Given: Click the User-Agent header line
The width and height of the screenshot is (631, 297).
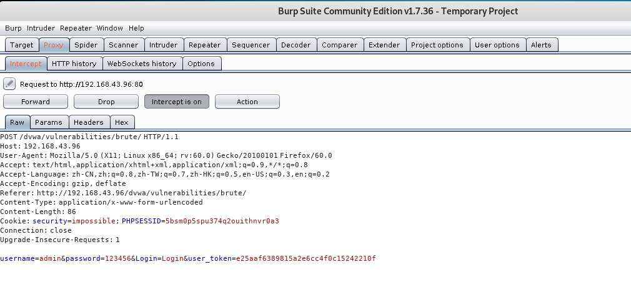Looking at the screenshot, I should [x=166, y=155].
